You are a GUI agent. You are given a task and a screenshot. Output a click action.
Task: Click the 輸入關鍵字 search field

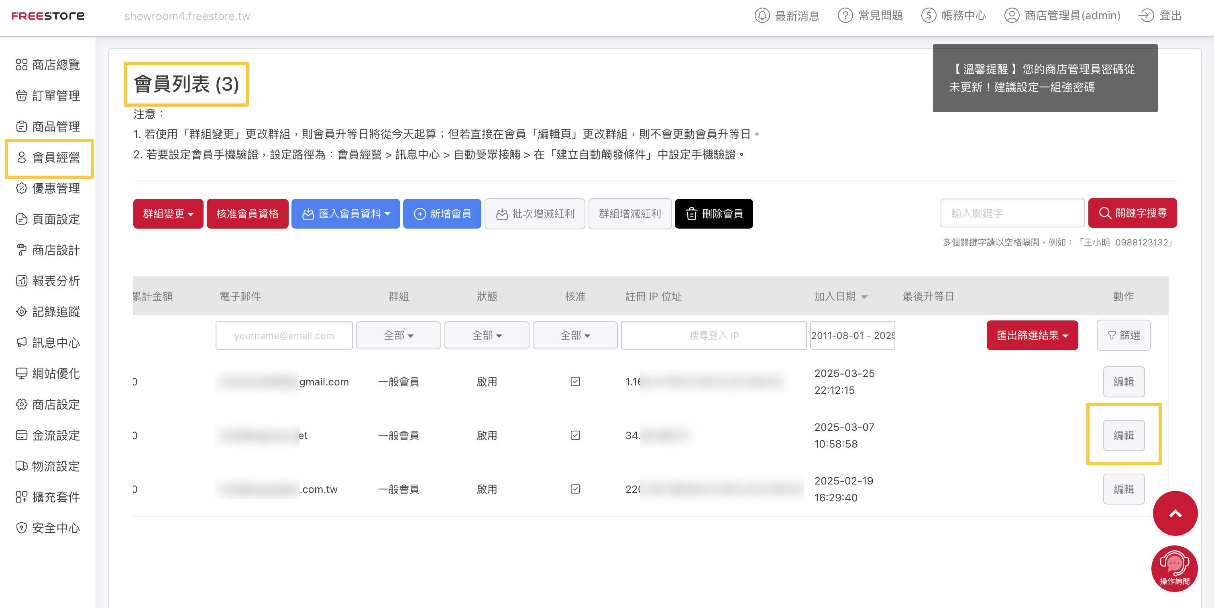(1012, 213)
